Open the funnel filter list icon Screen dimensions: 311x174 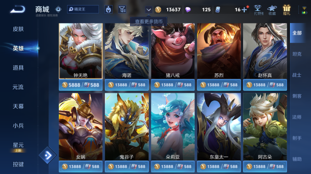(x=122, y=9)
